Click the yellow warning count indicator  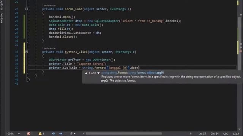(41, 133)
